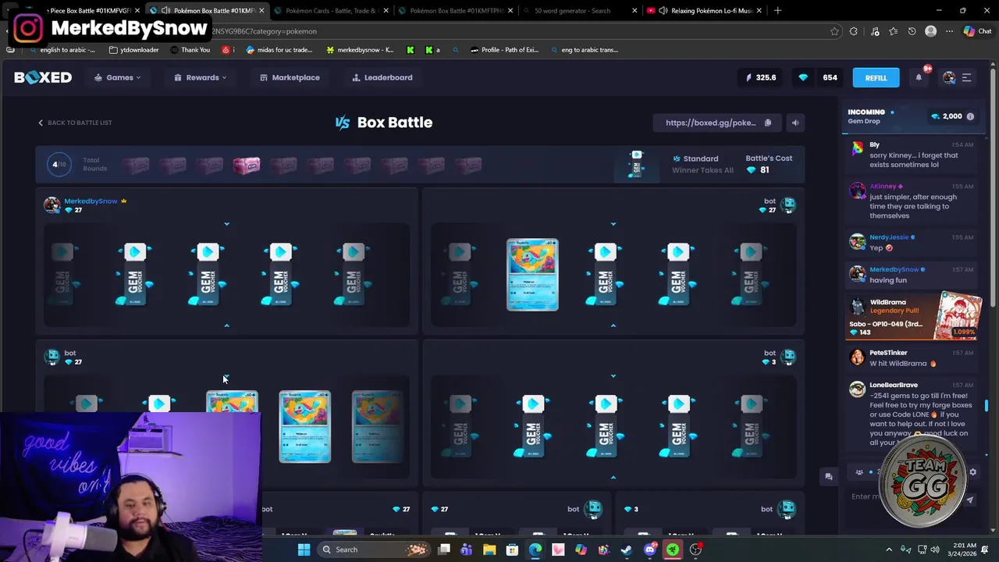Go to the Marketplace page
The width and height of the screenshot is (999, 562).
point(290,77)
